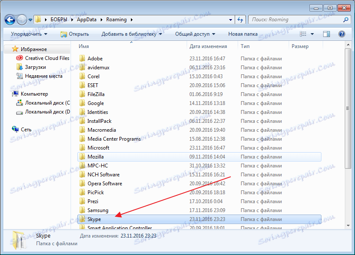Refresh the folder view
The height and width of the screenshot is (255, 355).
point(240,20)
